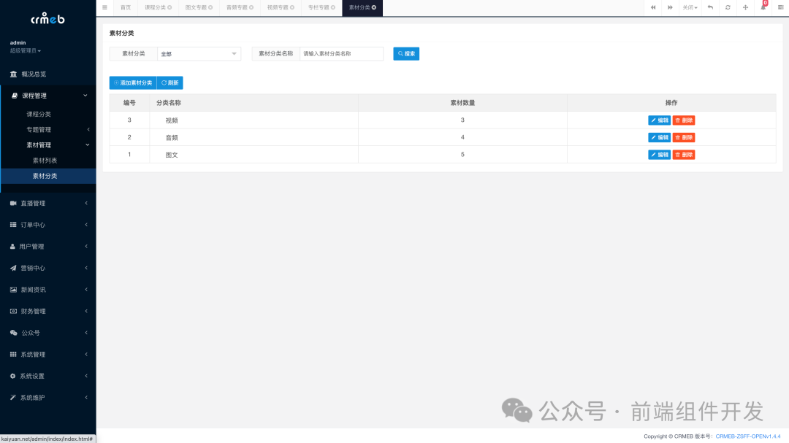Click the 编号 column header
789x443 pixels.
coord(129,103)
